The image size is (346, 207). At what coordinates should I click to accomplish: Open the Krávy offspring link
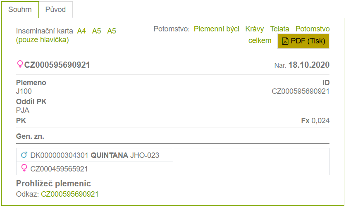point(254,29)
